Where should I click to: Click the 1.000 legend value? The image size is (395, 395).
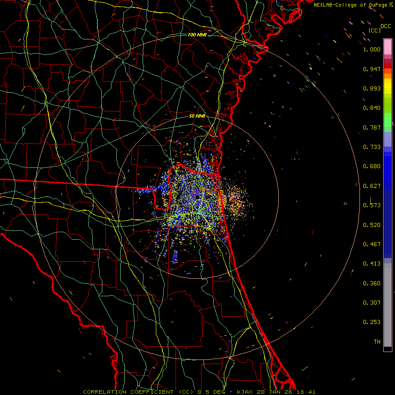click(x=372, y=49)
